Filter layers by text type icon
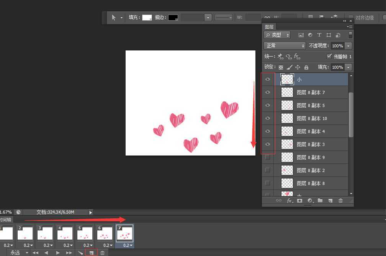 (319, 35)
